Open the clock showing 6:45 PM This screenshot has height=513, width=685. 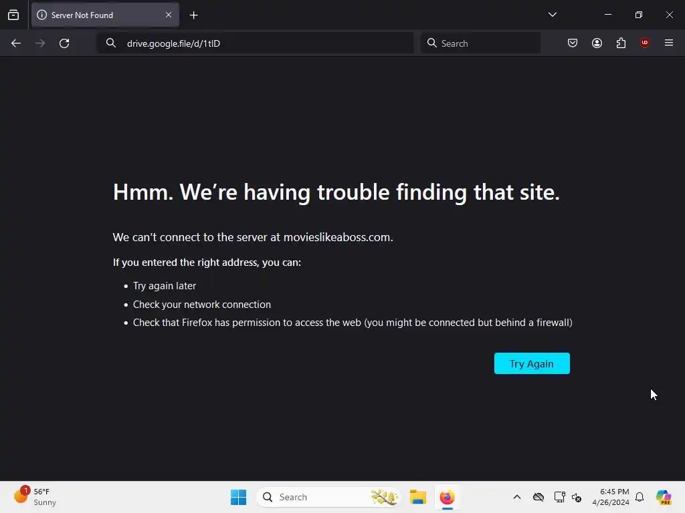[611, 497]
